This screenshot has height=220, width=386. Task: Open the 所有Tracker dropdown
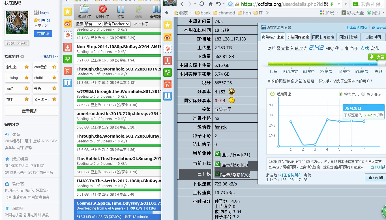click(117, 24)
